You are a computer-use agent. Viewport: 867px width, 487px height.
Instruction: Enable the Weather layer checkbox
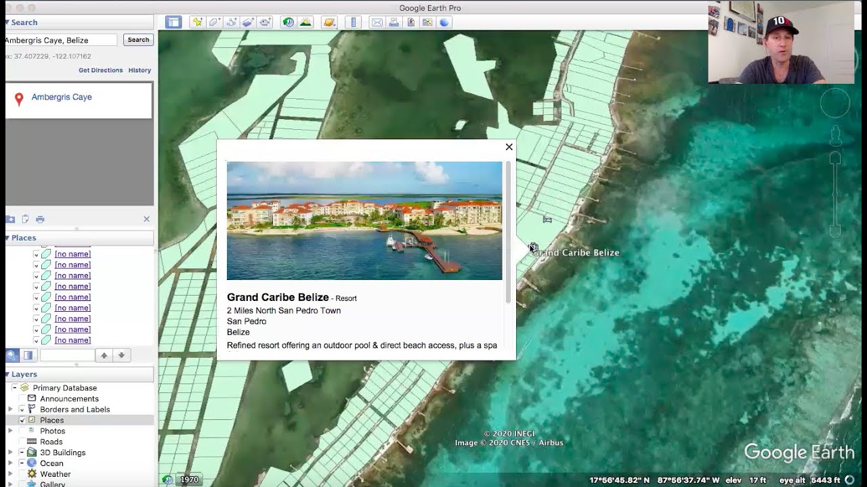coord(22,474)
